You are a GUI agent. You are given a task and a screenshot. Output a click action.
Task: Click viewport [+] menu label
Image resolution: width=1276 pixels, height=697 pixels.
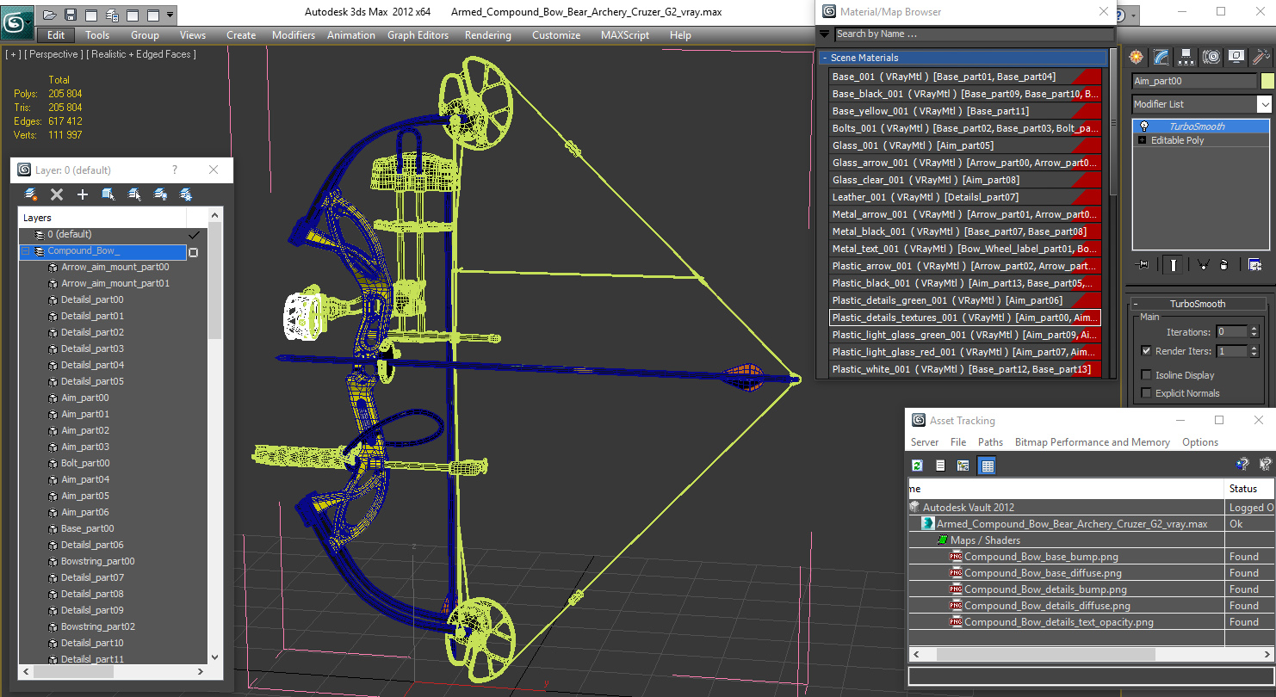13,54
